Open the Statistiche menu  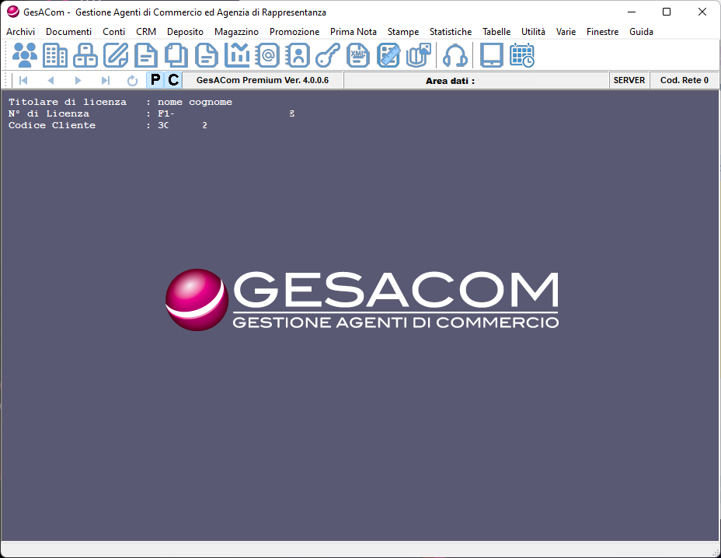451,32
